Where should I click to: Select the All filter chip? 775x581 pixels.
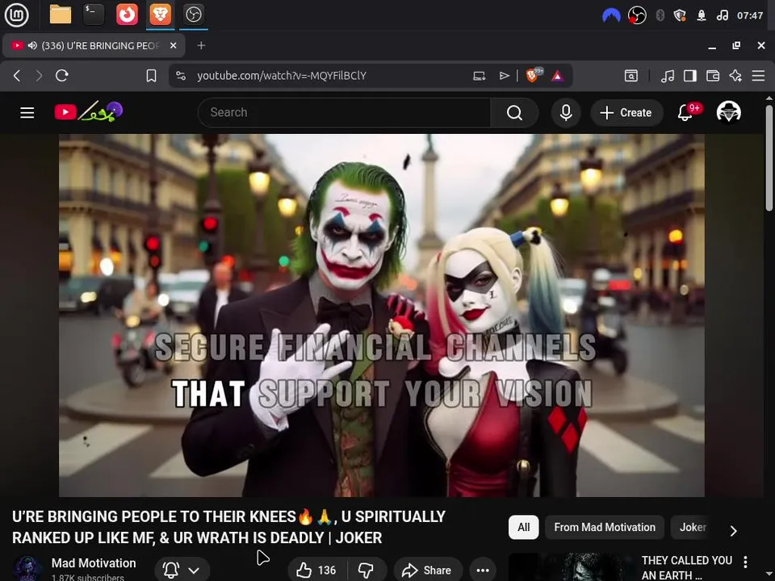pyautogui.click(x=523, y=527)
